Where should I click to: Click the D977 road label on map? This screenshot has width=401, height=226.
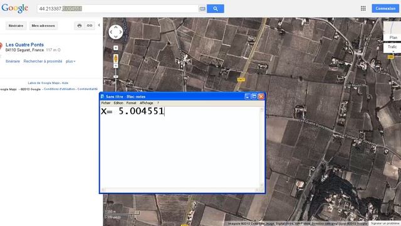coord(241,80)
